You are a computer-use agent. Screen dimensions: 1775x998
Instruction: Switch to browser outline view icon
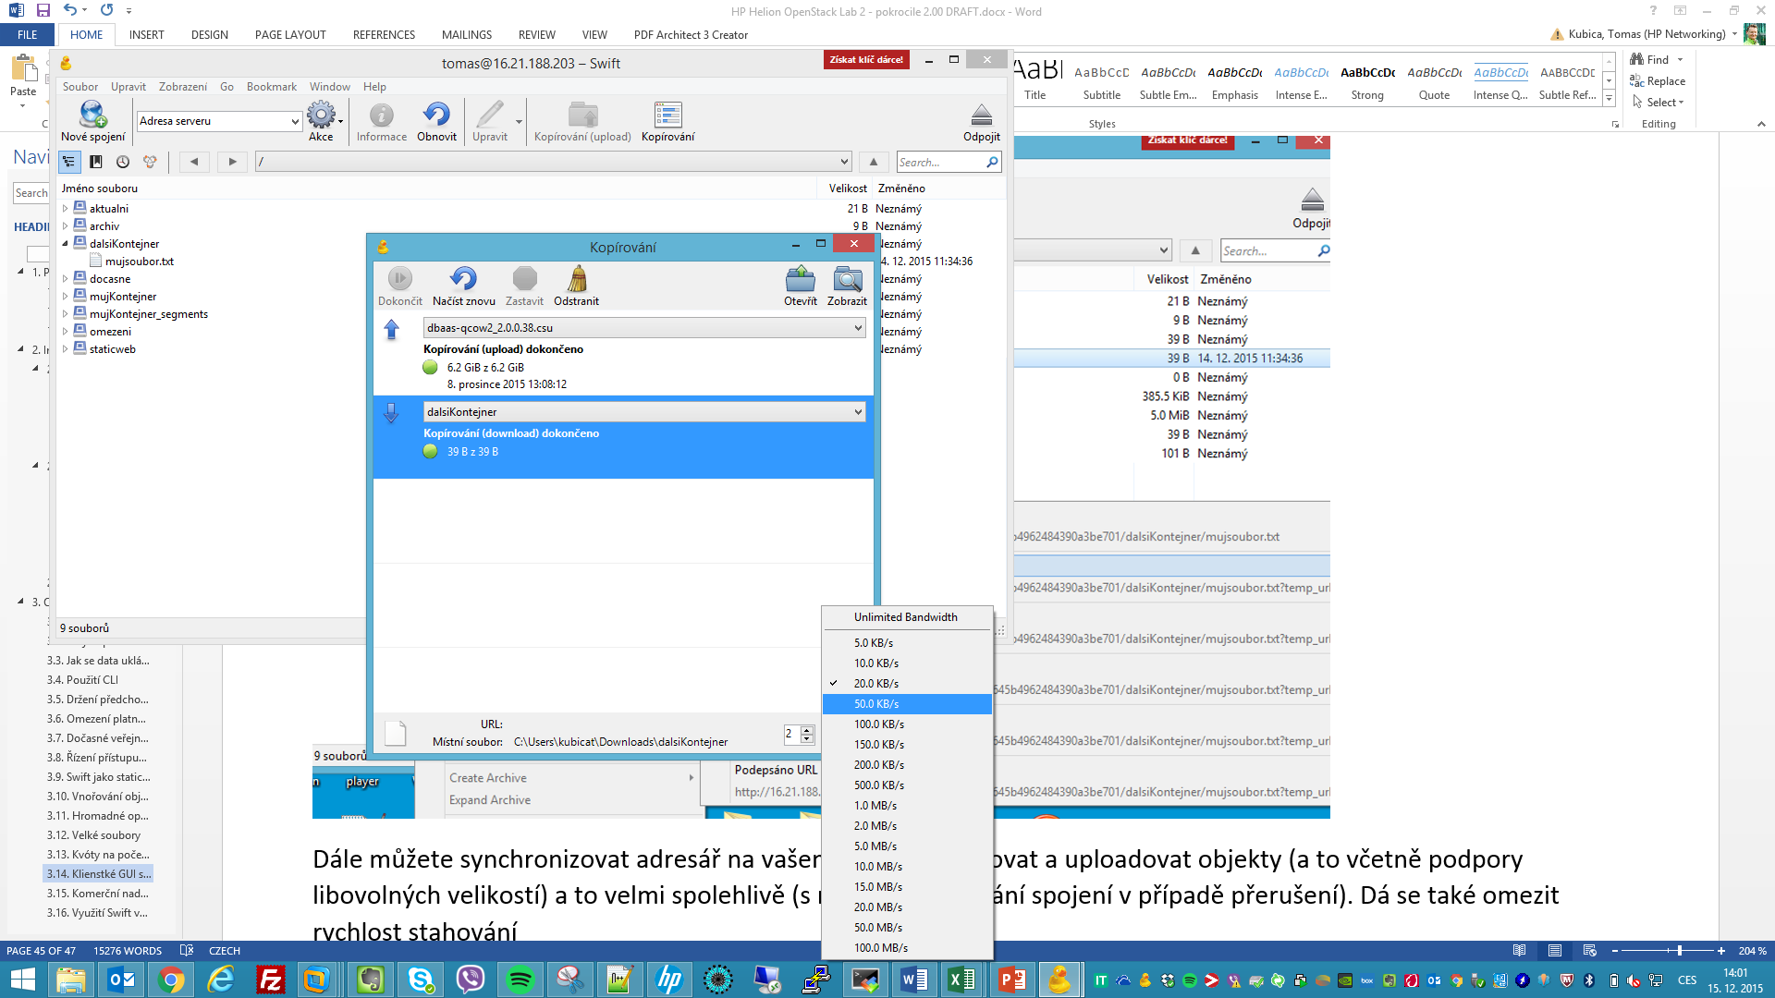pyautogui.click(x=69, y=162)
